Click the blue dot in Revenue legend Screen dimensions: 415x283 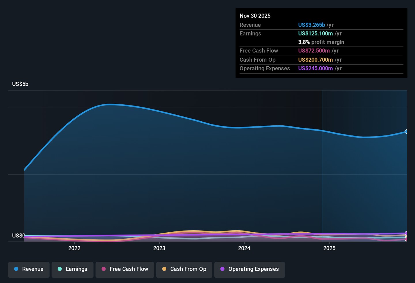coord(16,269)
